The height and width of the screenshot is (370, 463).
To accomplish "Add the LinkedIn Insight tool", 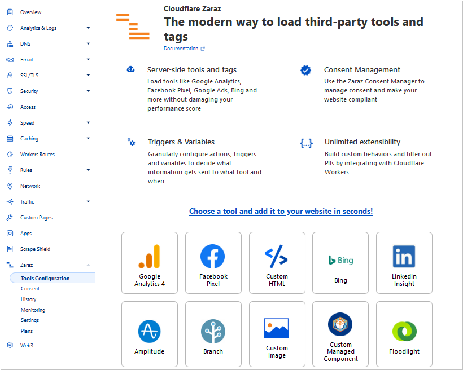I will (x=404, y=263).
